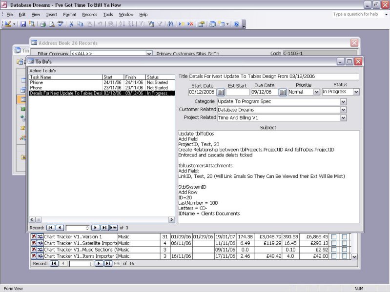Go to next record in To Do's
The image size is (390, 292).
[96, 228]
